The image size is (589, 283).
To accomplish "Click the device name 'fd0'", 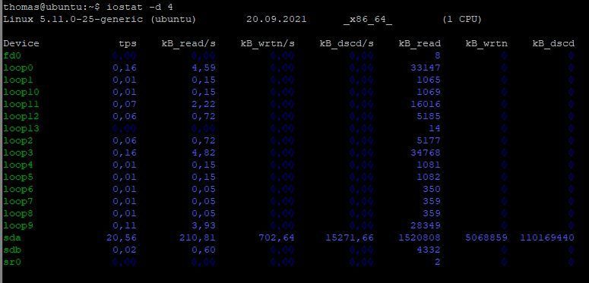I will 12,56.
